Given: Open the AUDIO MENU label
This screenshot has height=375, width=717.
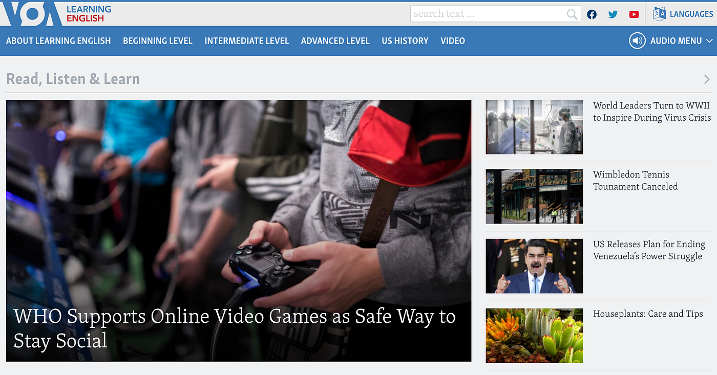Looking at the screenshot, I should [676, 41].
